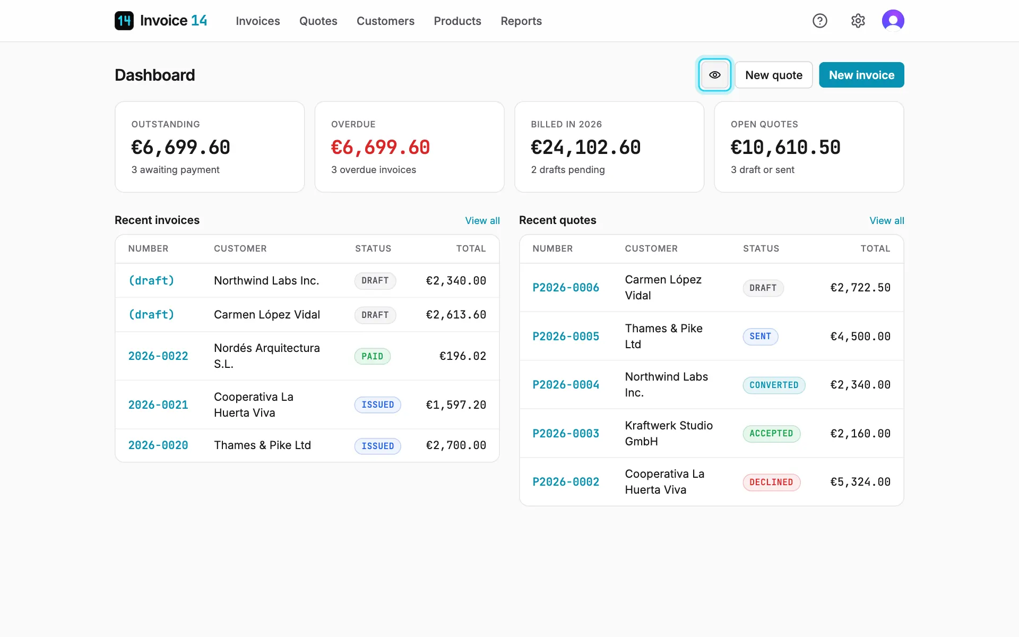Open the settings gear icon
Viewport: 1019px width, 637px height.
[x=858, y=21]
